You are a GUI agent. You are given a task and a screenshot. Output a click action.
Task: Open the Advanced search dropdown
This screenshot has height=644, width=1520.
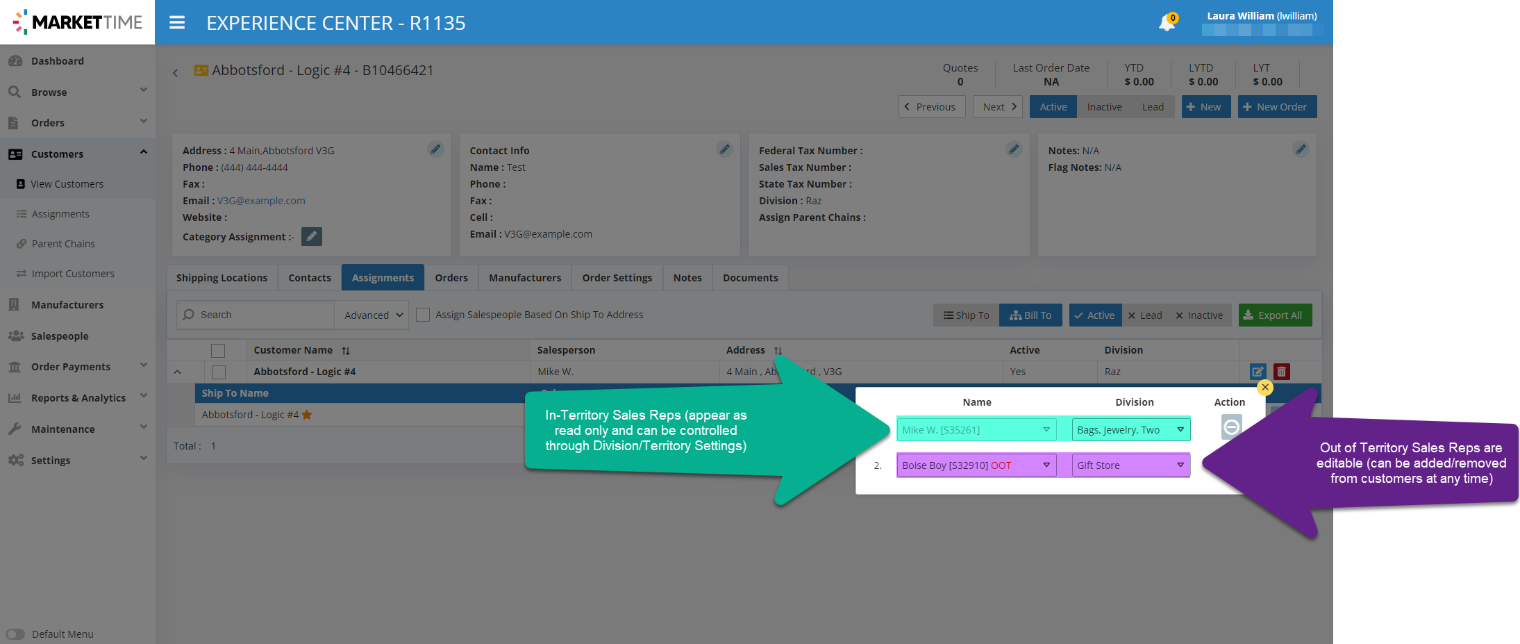372,315
